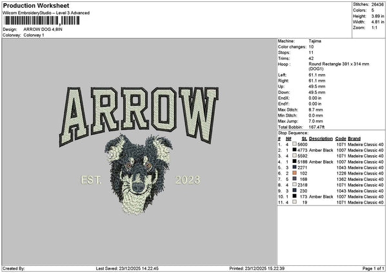Click the Trims value 42
Image resolution: width=387 pixels, height=273 pixels.
pos(311,59)
